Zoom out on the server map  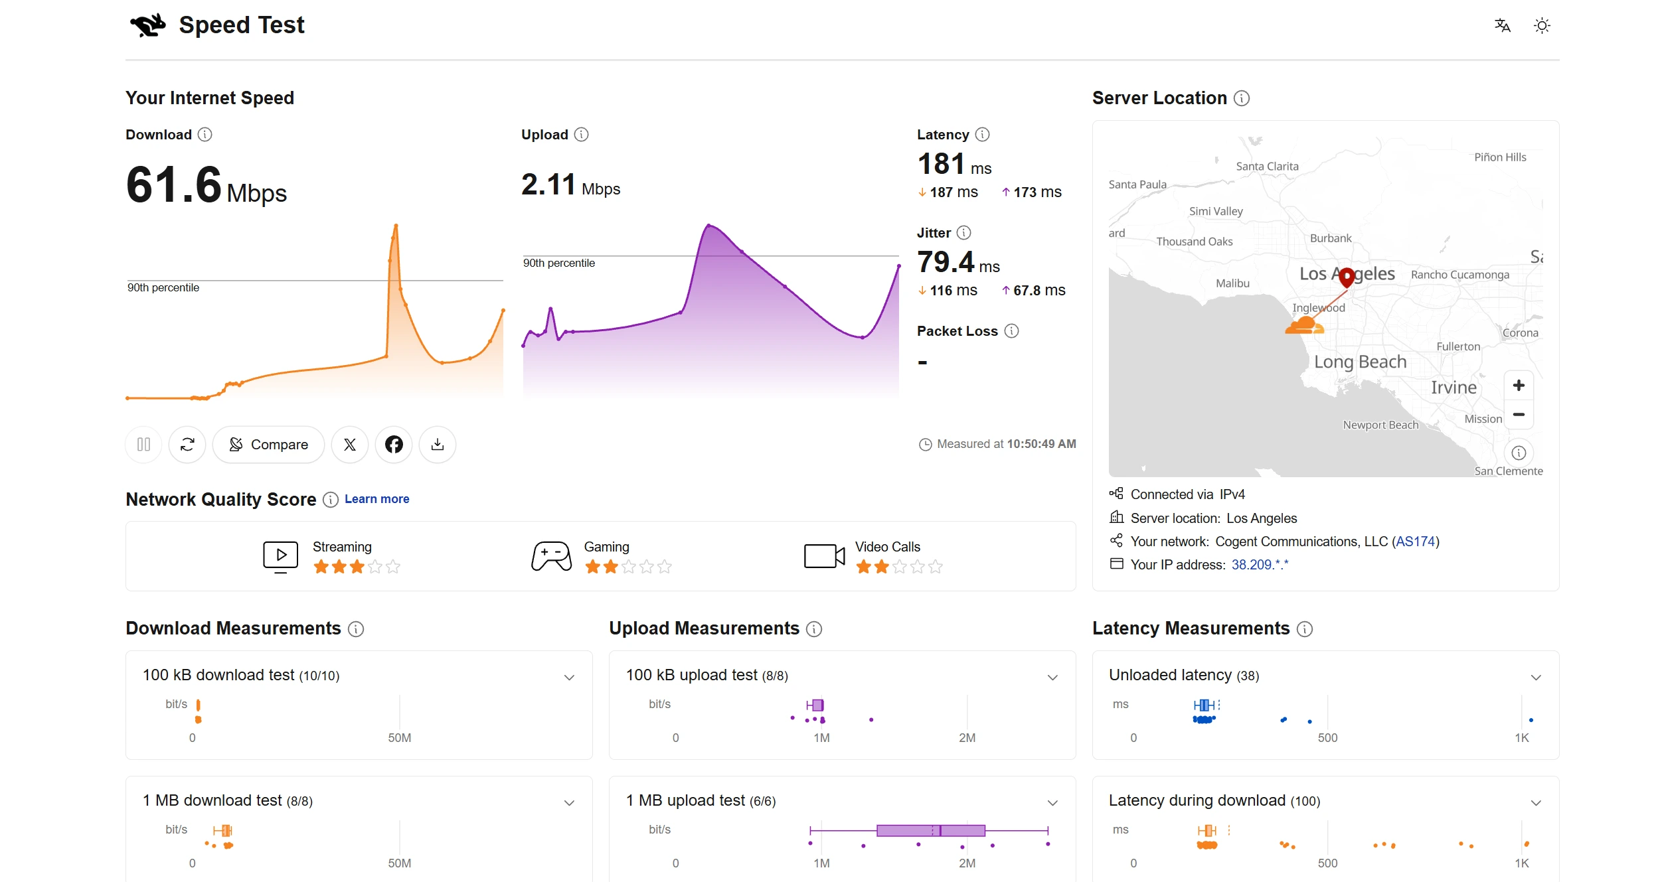1519,414
